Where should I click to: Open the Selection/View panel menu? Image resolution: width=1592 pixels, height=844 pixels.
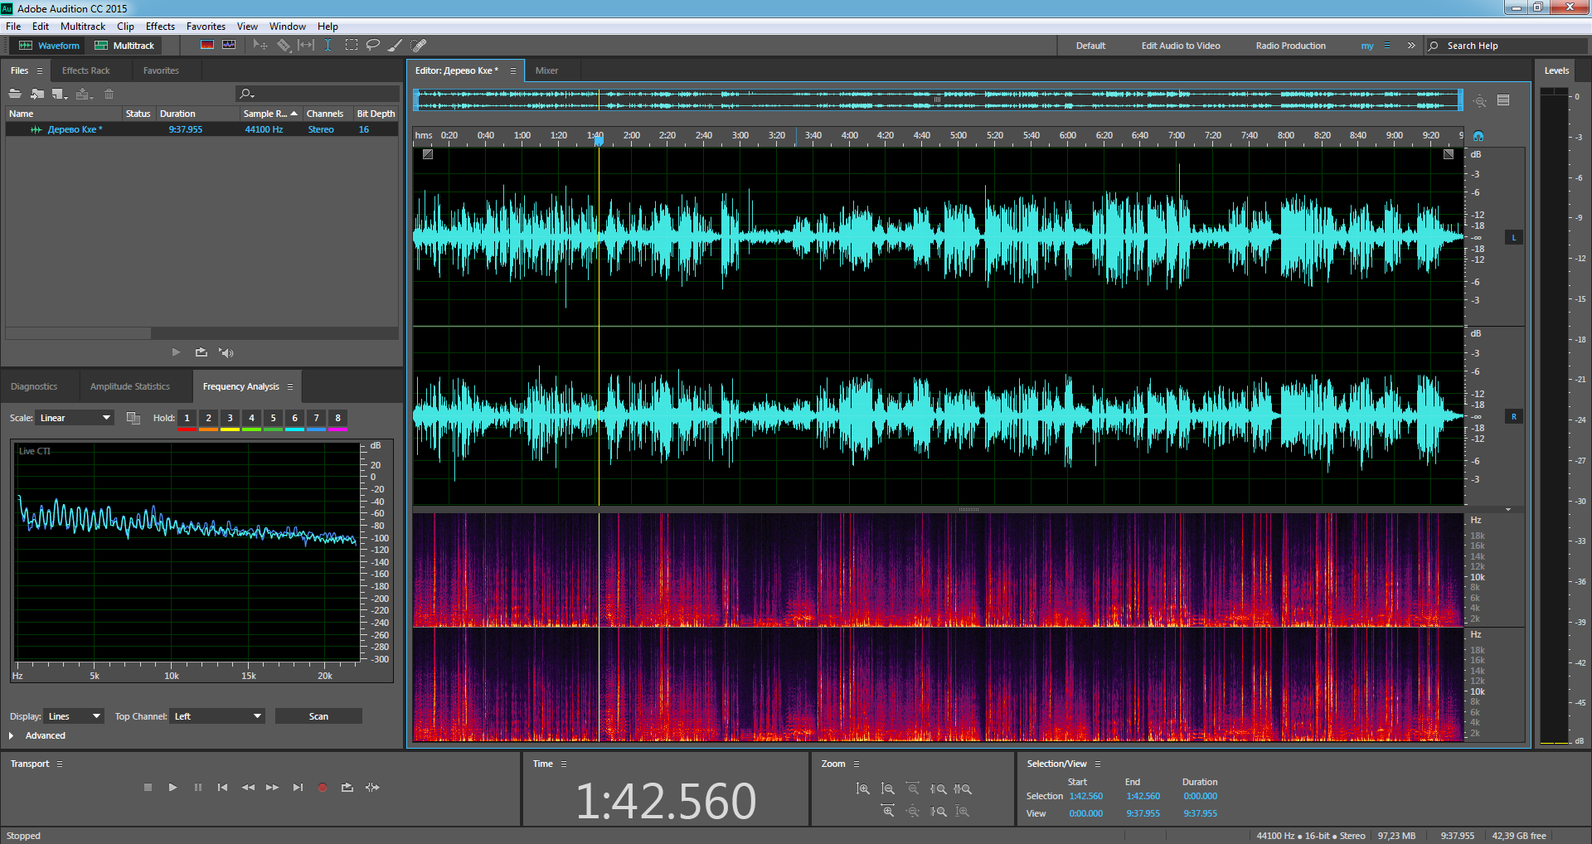click(1097, 764)
